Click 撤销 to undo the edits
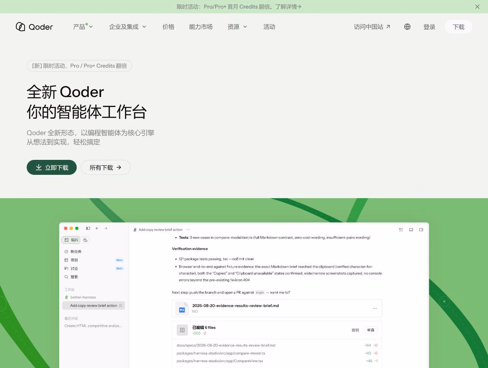This screenshot has height=368, width=488. [355, 330]
